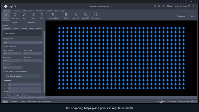The image size is (199, 112).
Task: Click the new file icon in the header
Action: [155, 6]
